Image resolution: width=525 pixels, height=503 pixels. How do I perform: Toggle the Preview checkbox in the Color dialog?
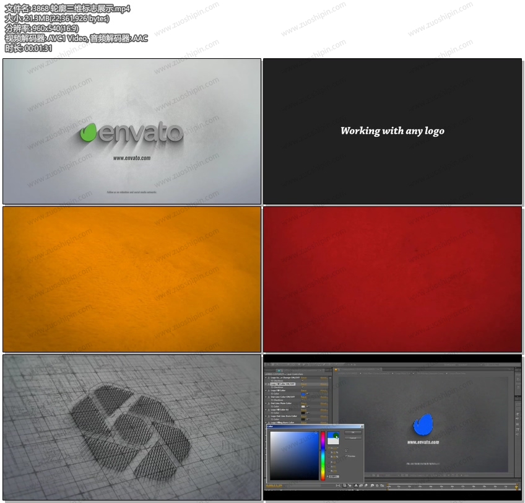[x=346, y=455]
